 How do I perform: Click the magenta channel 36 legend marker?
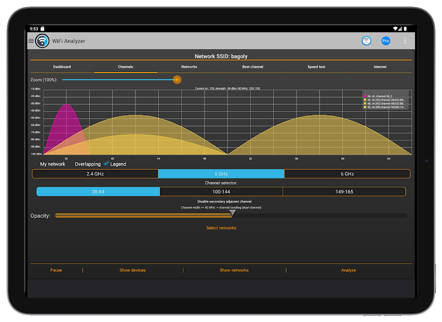365,96
